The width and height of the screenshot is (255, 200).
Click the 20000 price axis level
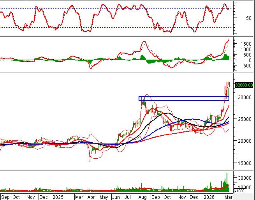243,141
